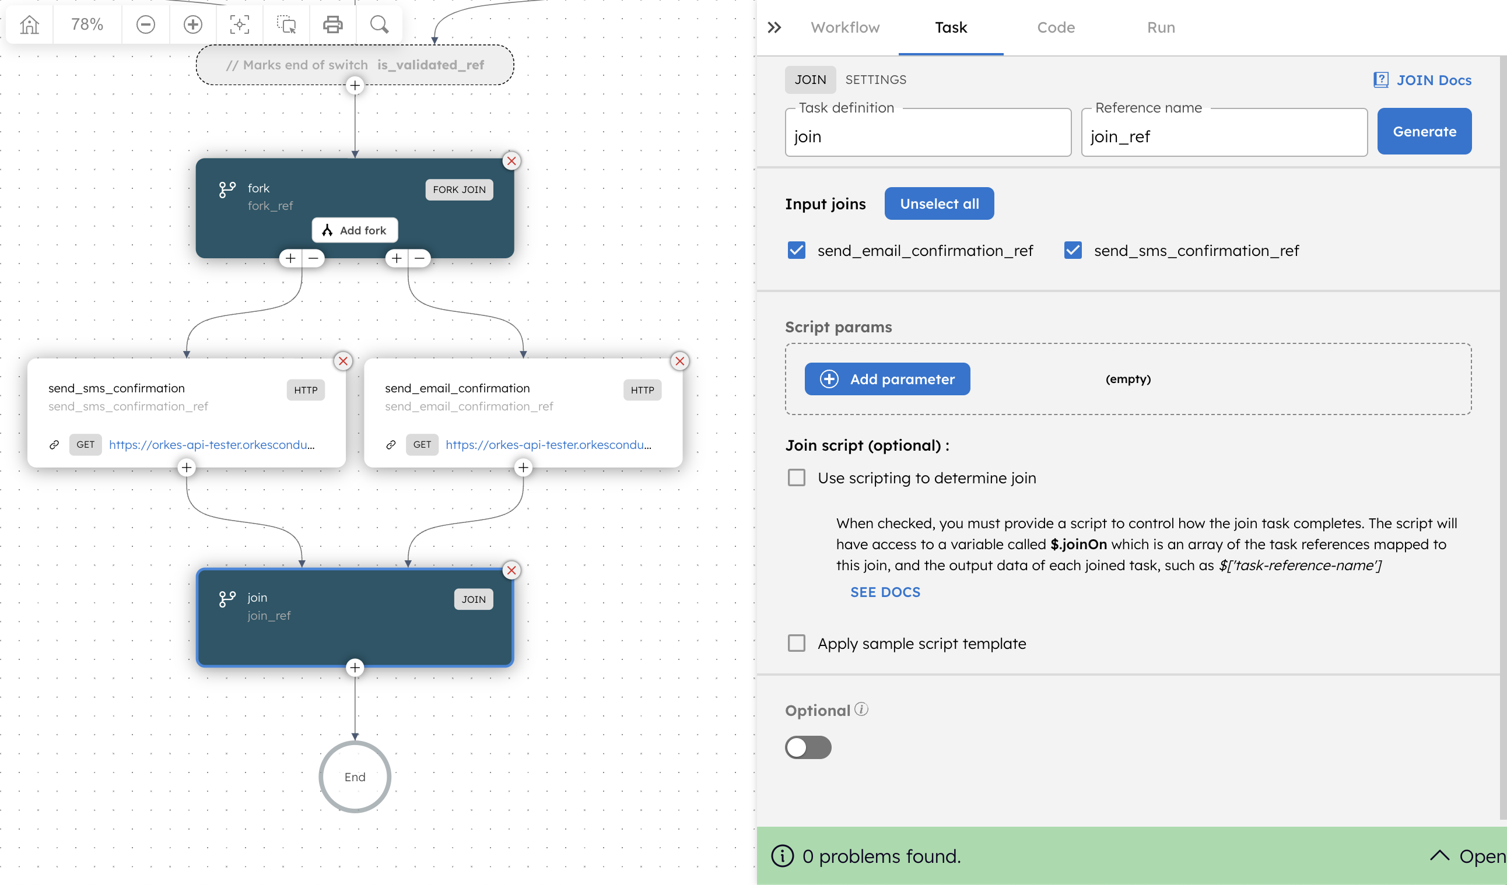Open the JOIN Docs link
This screenshot has width=1507, height=885.
1422,80
